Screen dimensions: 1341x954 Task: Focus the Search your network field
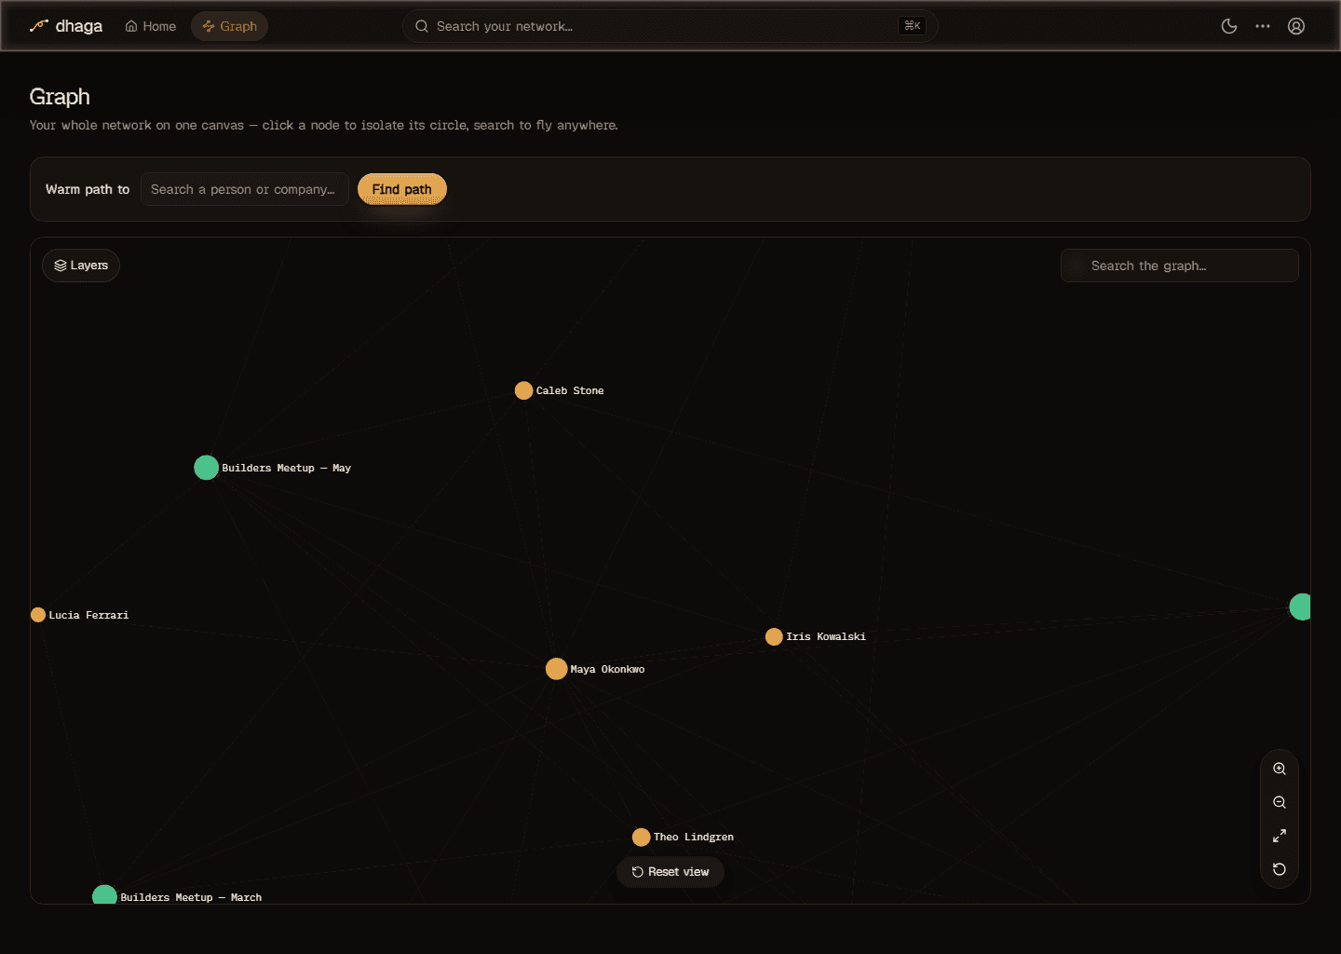670,26
